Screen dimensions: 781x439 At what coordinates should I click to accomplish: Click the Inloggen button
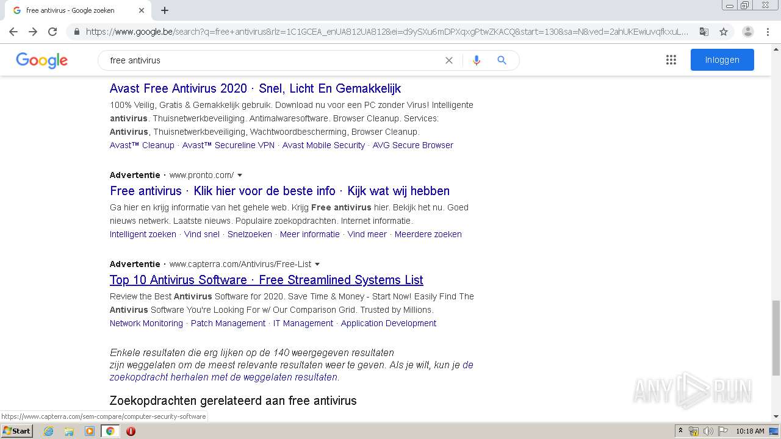tap(722, 60)
